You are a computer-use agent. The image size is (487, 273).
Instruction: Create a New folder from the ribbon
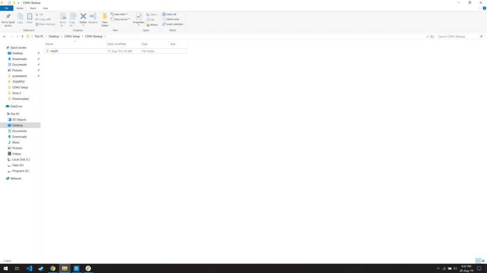tap(105, 19)
